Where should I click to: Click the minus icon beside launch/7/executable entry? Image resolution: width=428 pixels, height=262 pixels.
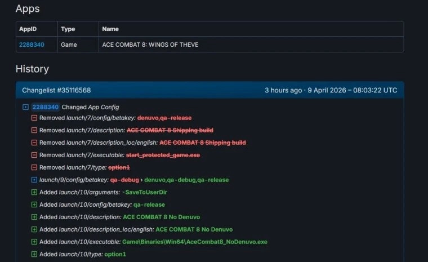(34, 155)
